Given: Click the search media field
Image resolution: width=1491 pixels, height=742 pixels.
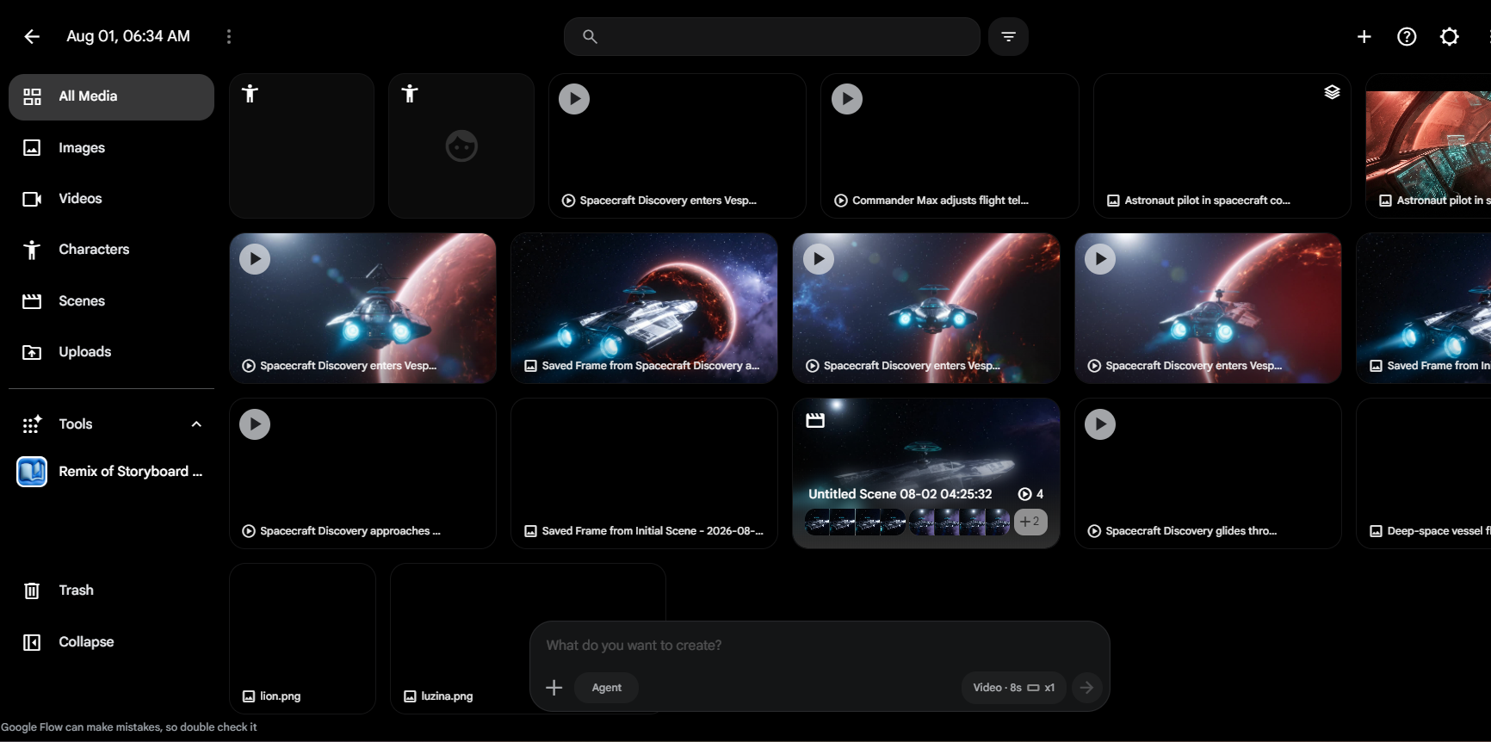Looking at the screenshot, I should pos(772,36).
